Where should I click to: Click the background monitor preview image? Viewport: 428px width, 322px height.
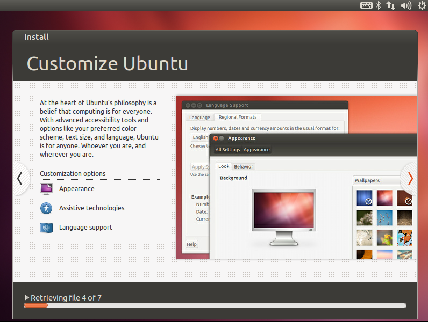[284, 217]
